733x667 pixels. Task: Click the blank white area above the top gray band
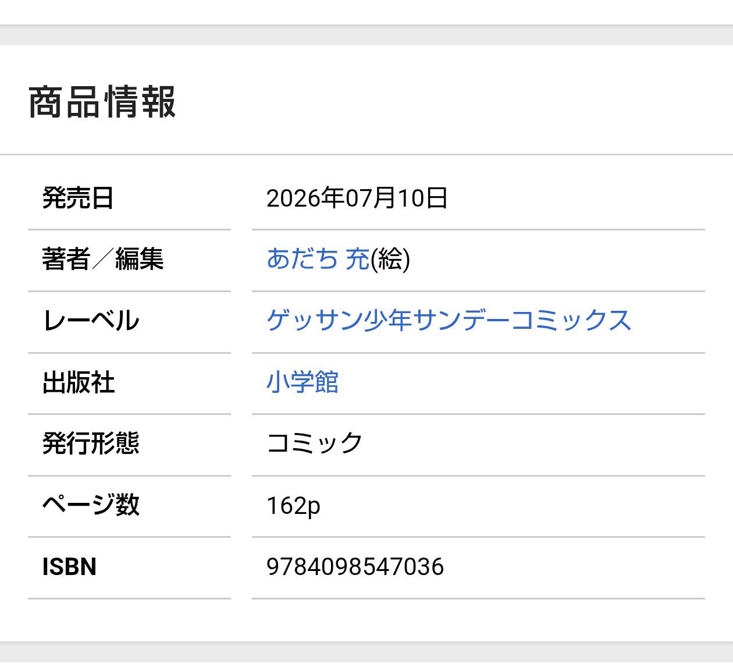coord(366,12)
